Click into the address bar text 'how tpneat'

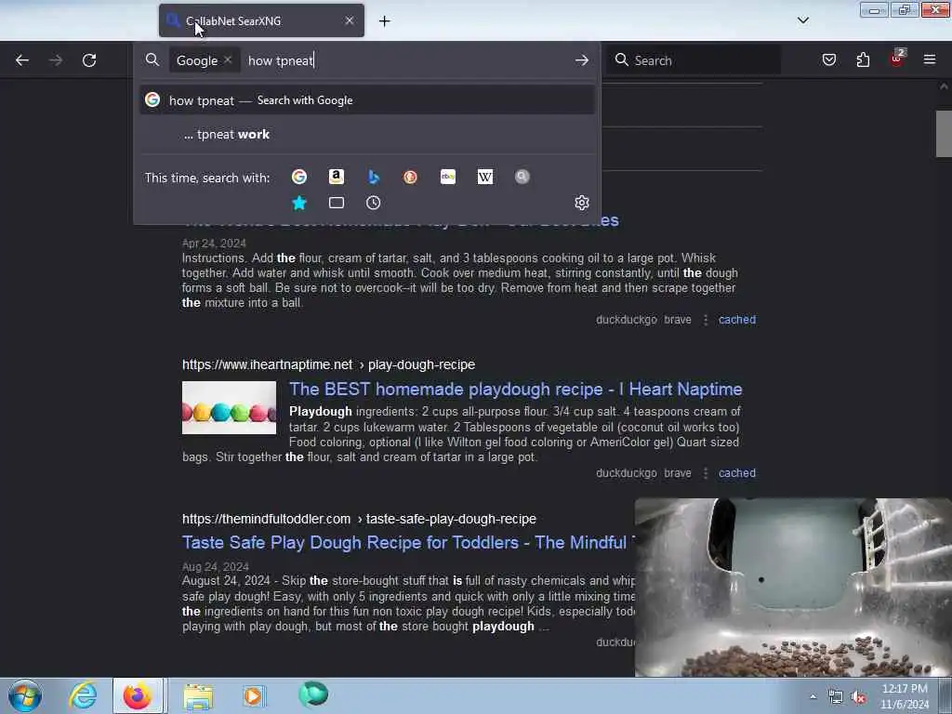point(281,60)
